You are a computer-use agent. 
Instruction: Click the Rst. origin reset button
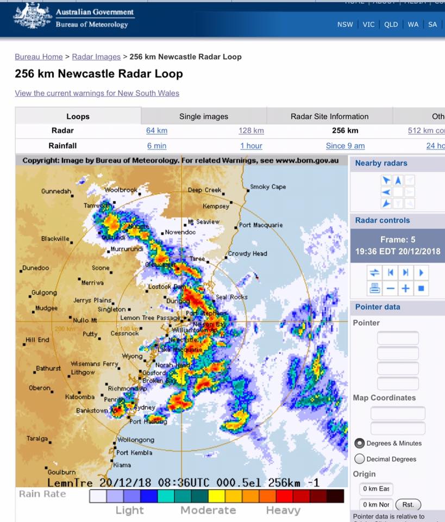click(x=408, y=505)
